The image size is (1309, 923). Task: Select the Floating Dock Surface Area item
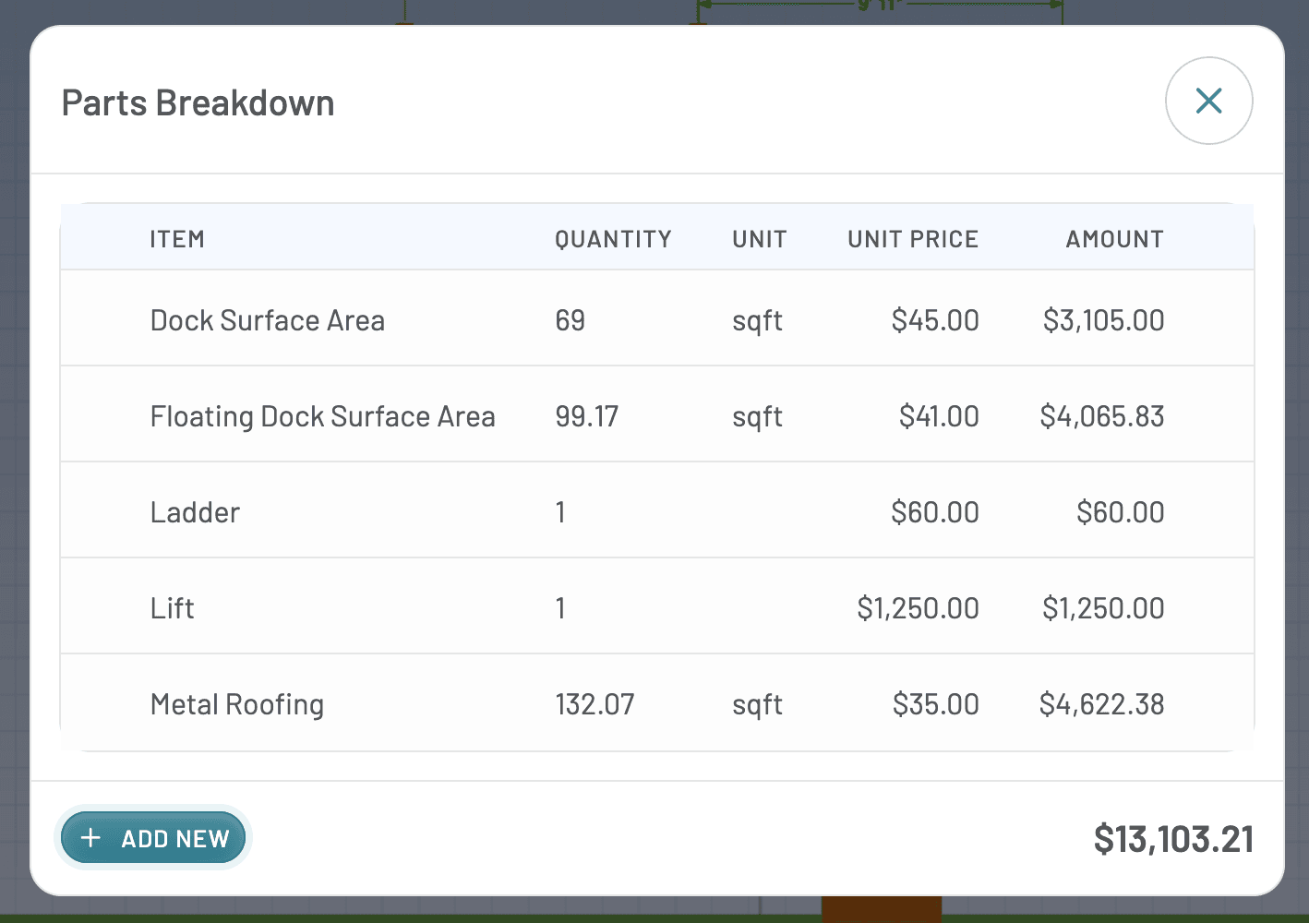point(322,416)
